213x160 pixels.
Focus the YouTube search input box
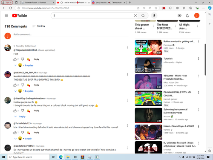(x=93, y=15)
